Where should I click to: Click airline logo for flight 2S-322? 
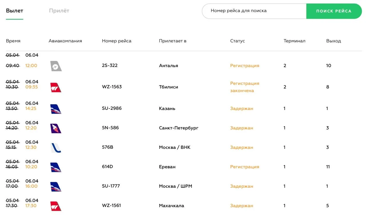coord(56,66)
